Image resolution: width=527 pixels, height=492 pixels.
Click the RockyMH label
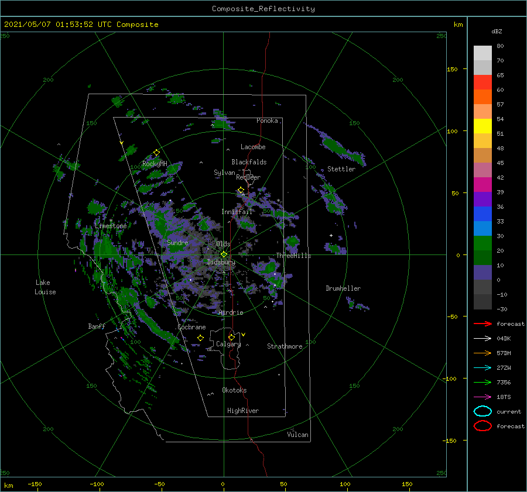point(155,164)
